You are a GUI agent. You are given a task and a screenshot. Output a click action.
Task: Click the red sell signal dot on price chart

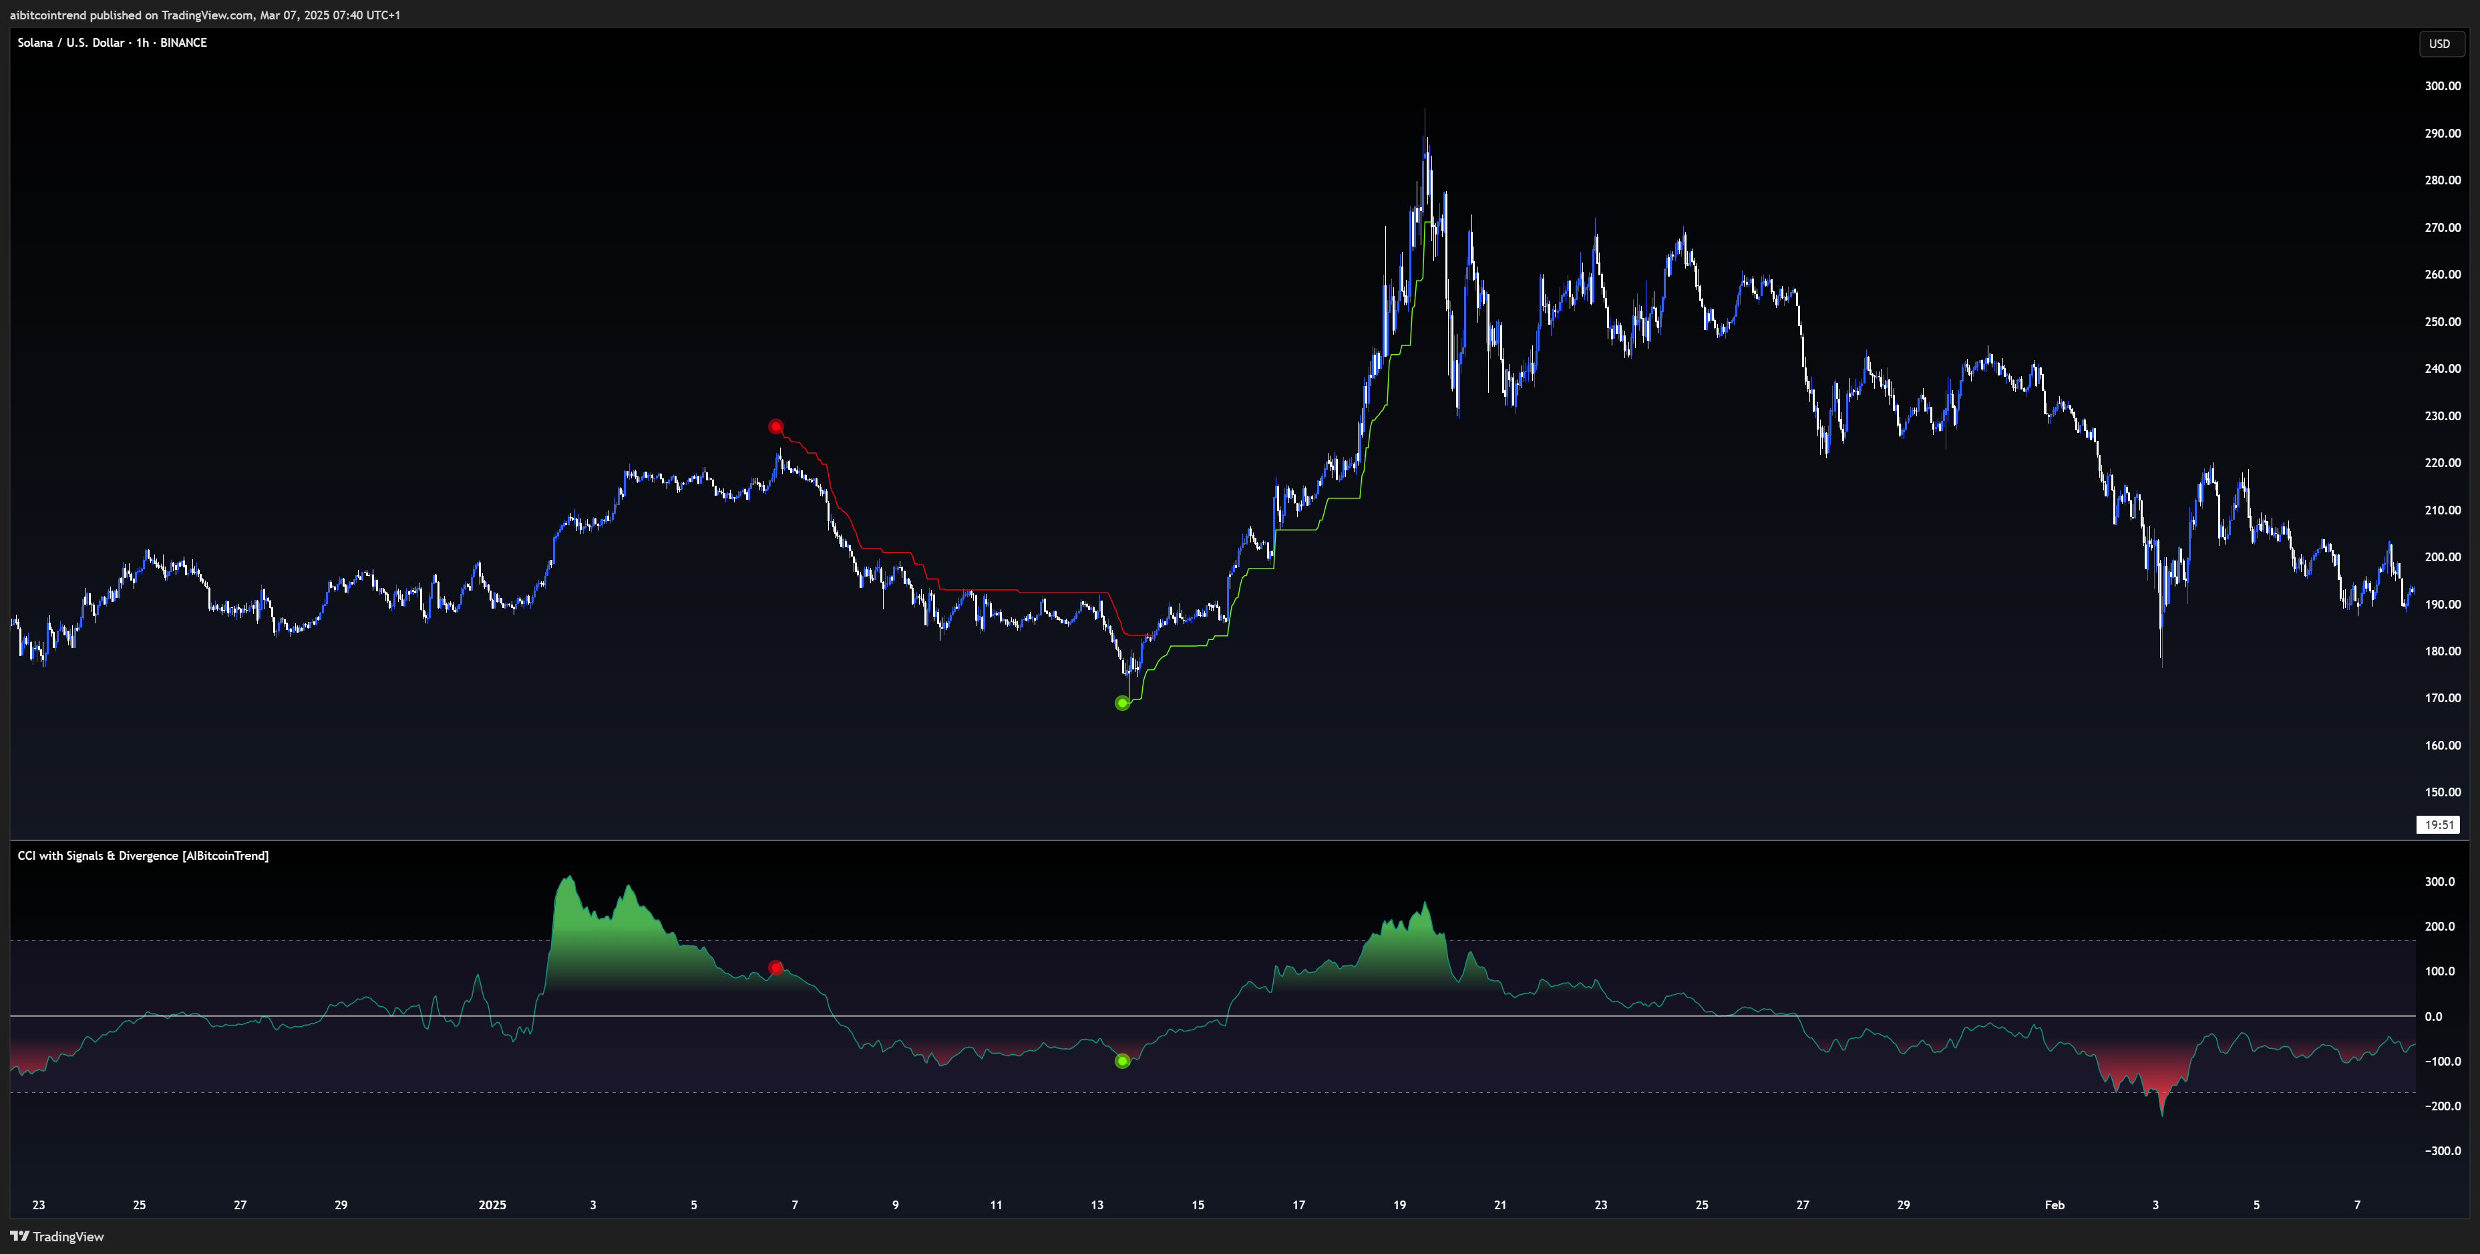coord(776,427)
